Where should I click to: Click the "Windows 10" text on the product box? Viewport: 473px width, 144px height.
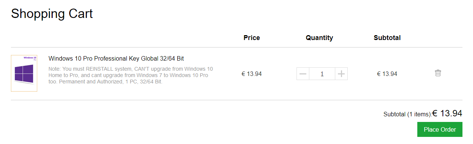30,58
